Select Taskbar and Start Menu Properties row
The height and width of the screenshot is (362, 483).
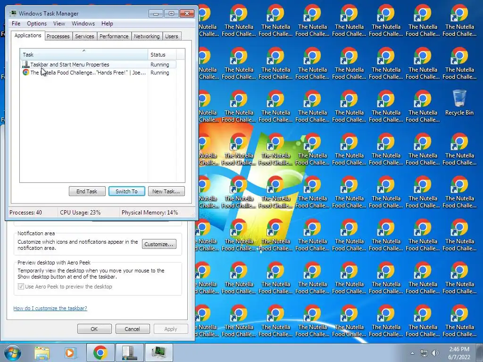click(98, 64)
